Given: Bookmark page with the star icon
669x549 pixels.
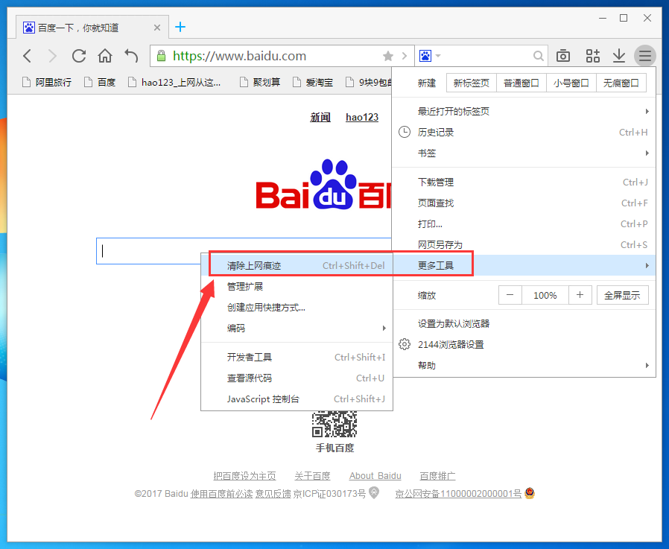Looking at the screenshot, I should pyautogui.click(x=388, y=56).
